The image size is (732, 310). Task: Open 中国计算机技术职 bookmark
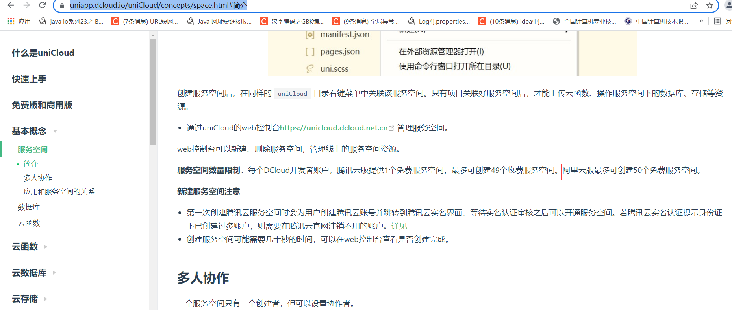pyautogui.click(x=656, y=21)
